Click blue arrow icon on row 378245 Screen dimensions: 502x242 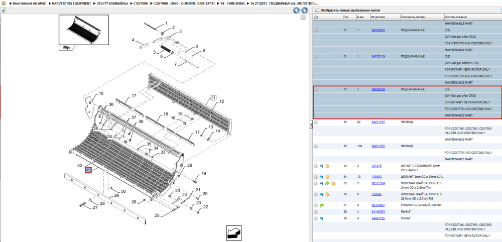click(x=321, y=195)
